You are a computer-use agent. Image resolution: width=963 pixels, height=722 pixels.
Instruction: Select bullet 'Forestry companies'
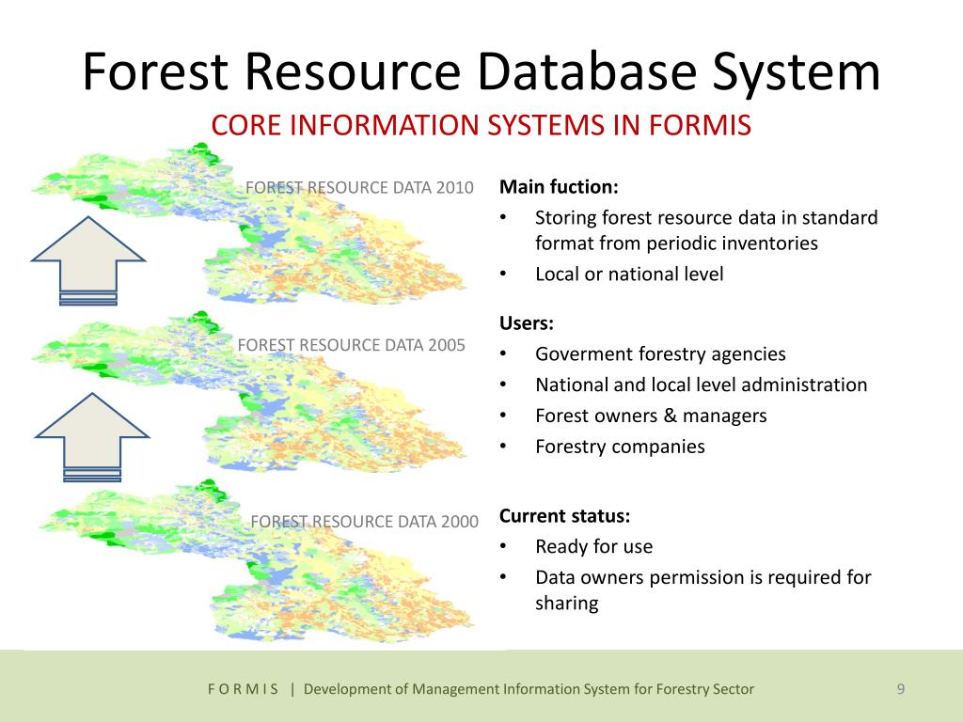point(620,447)
